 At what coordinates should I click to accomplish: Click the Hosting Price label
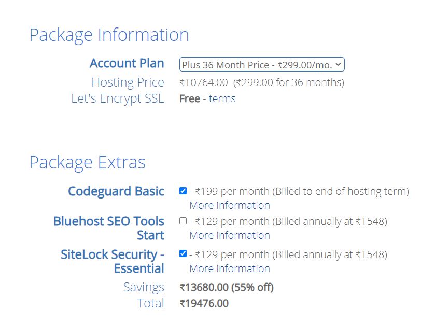click(x=128, y=82)
